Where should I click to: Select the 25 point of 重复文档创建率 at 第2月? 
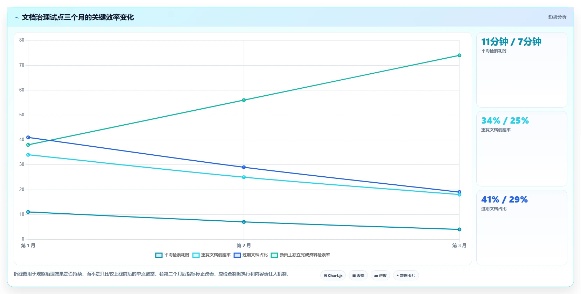tap(244, 177)
